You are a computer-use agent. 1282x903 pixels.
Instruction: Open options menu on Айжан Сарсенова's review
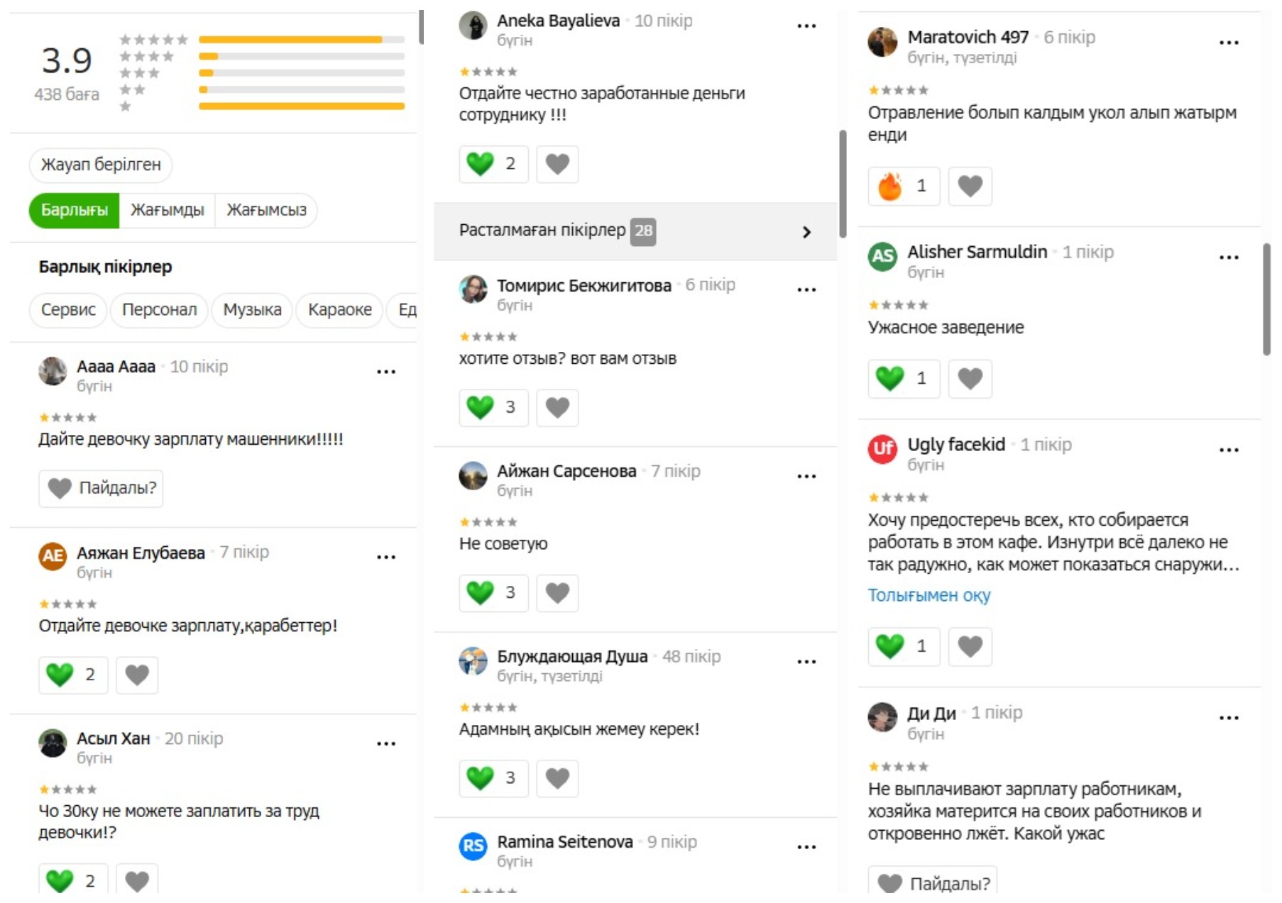click(x=806, y=476)
